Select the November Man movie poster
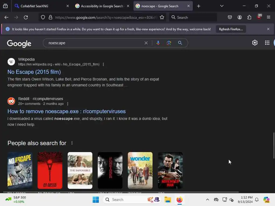275x206 pixels. tap(170, 170)
